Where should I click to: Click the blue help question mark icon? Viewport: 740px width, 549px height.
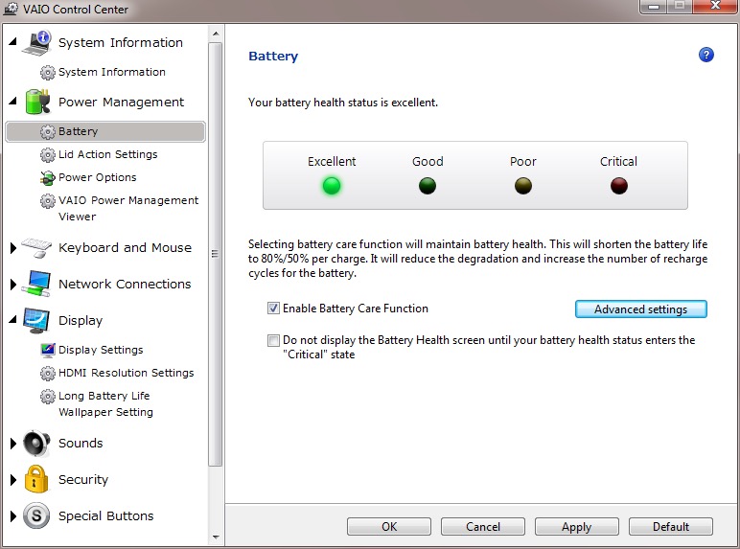pyautogui.click(x=706, y=55)
